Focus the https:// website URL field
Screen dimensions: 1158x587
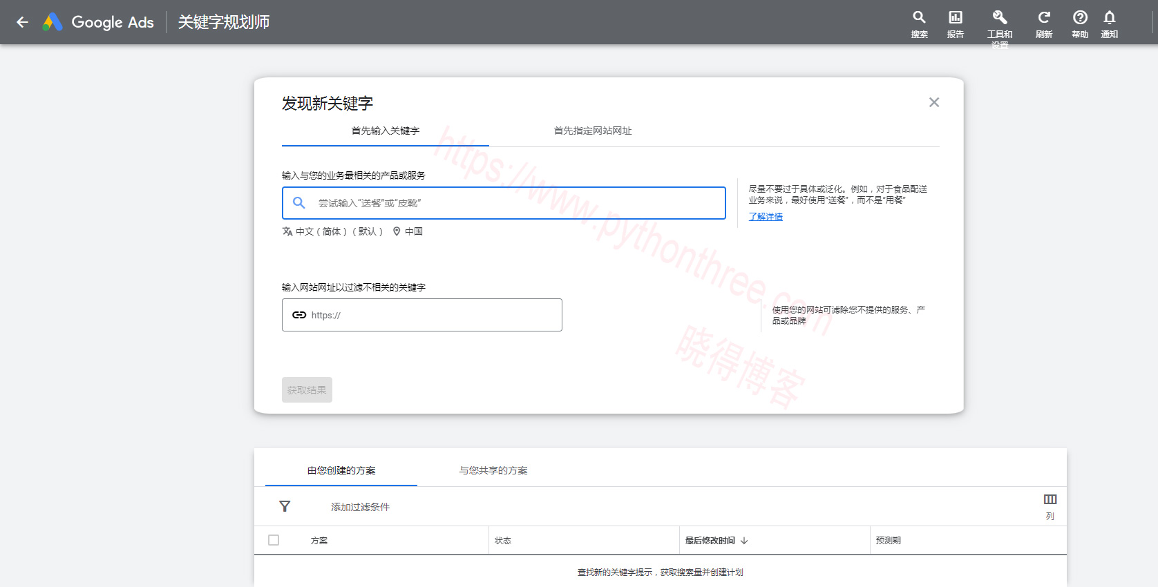click(422, 315)
